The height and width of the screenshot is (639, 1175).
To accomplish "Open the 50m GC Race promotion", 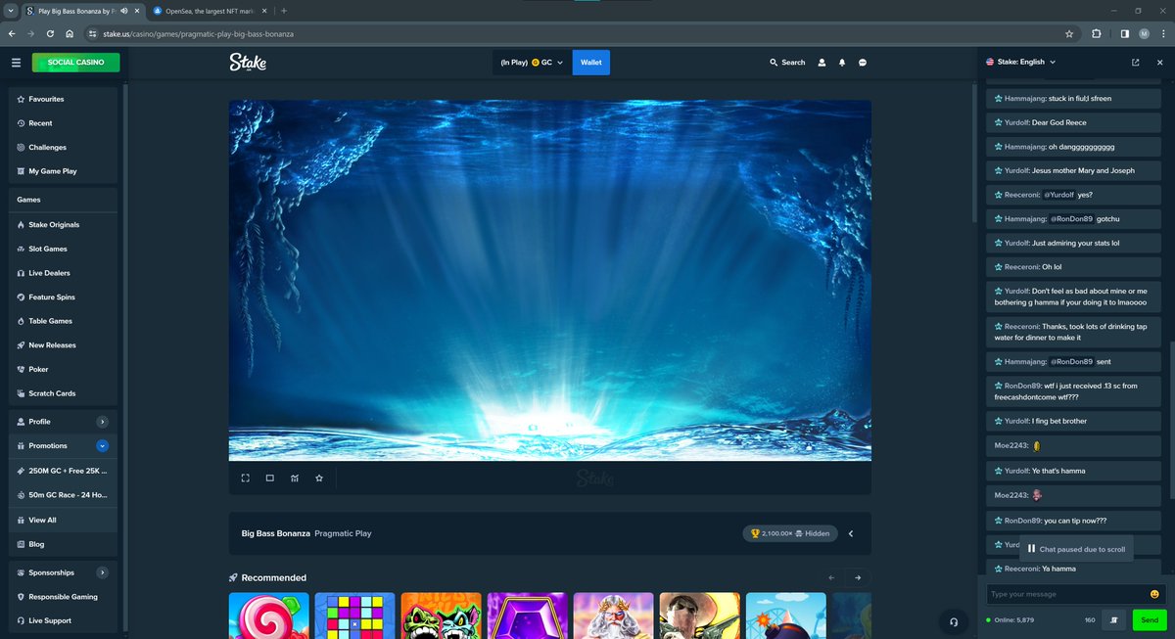I will tap(64, 495).
